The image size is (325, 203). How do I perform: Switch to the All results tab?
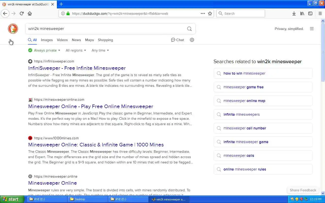32,40
